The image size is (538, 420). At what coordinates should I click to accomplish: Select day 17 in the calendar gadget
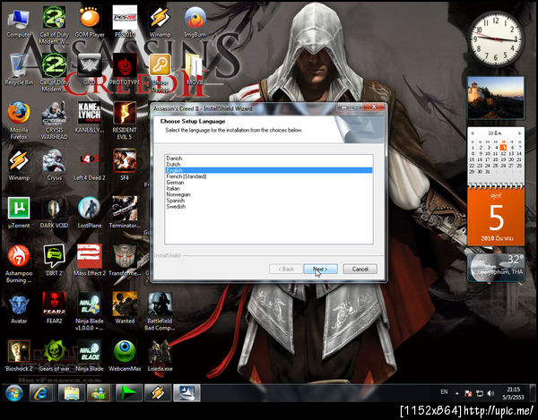click(488, 159)
